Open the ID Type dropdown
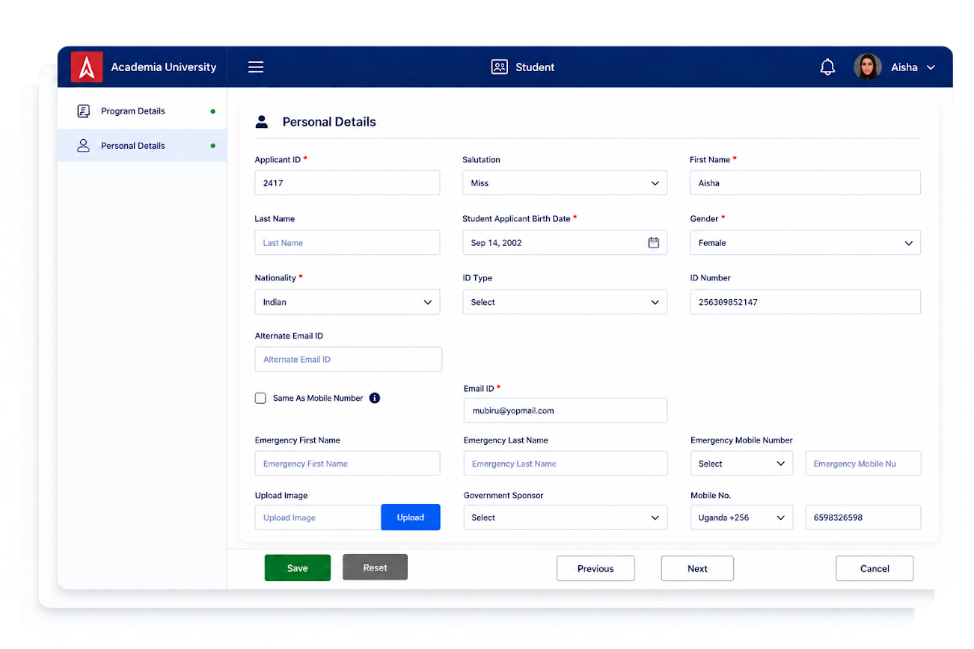Image resolution: width=974 pixels, height=649 pixels. [x=565, y=302]
